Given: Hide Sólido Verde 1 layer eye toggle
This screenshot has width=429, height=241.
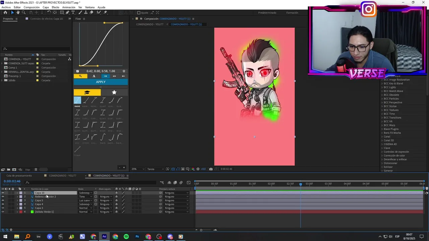Looking at the screenshot, I should pyautogui.click(x=3, y=212).
